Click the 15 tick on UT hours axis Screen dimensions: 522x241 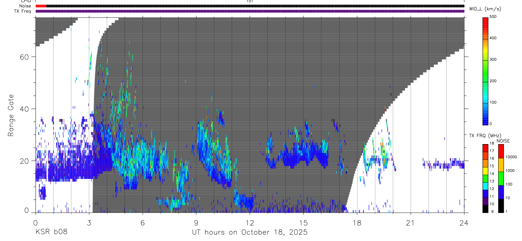[x=303, y=223]
